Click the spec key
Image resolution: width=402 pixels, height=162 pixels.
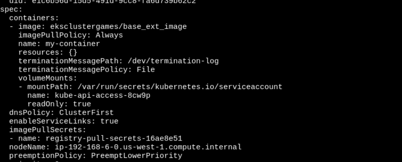click(x=11, y=9)
